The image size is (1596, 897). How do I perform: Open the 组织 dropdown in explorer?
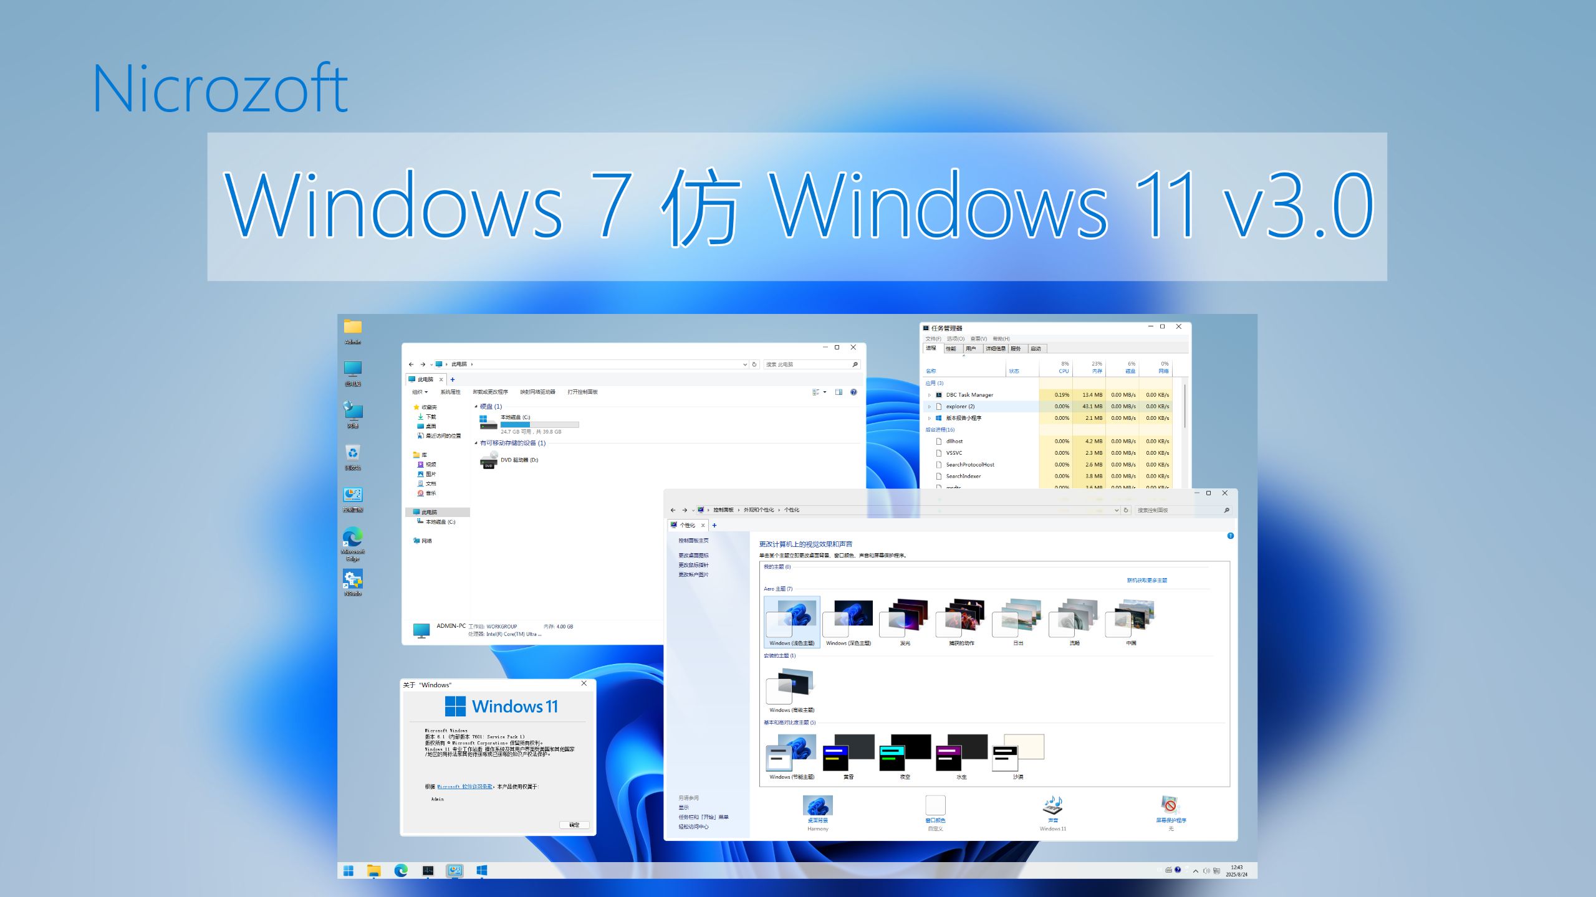[x=420, y=392]
